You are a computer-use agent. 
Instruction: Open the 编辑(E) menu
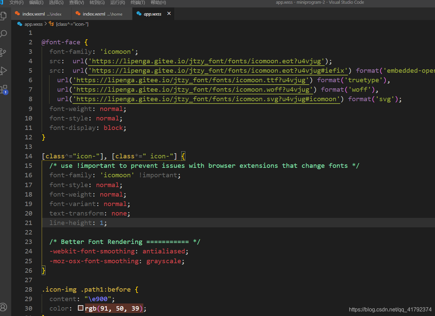[x=36, y=2]
